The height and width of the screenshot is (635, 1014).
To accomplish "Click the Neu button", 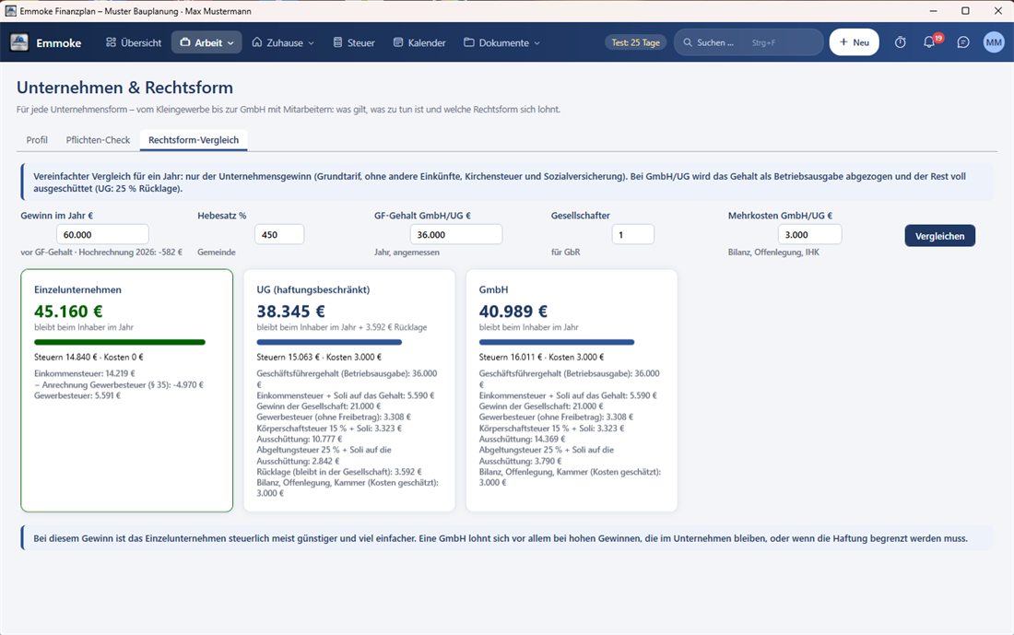I will click(x=854, y=42).
